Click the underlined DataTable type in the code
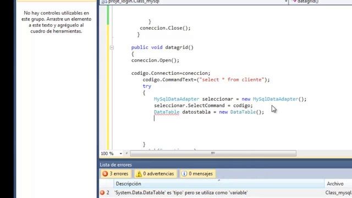The image size is (352, 198). (x=167, y=112)
